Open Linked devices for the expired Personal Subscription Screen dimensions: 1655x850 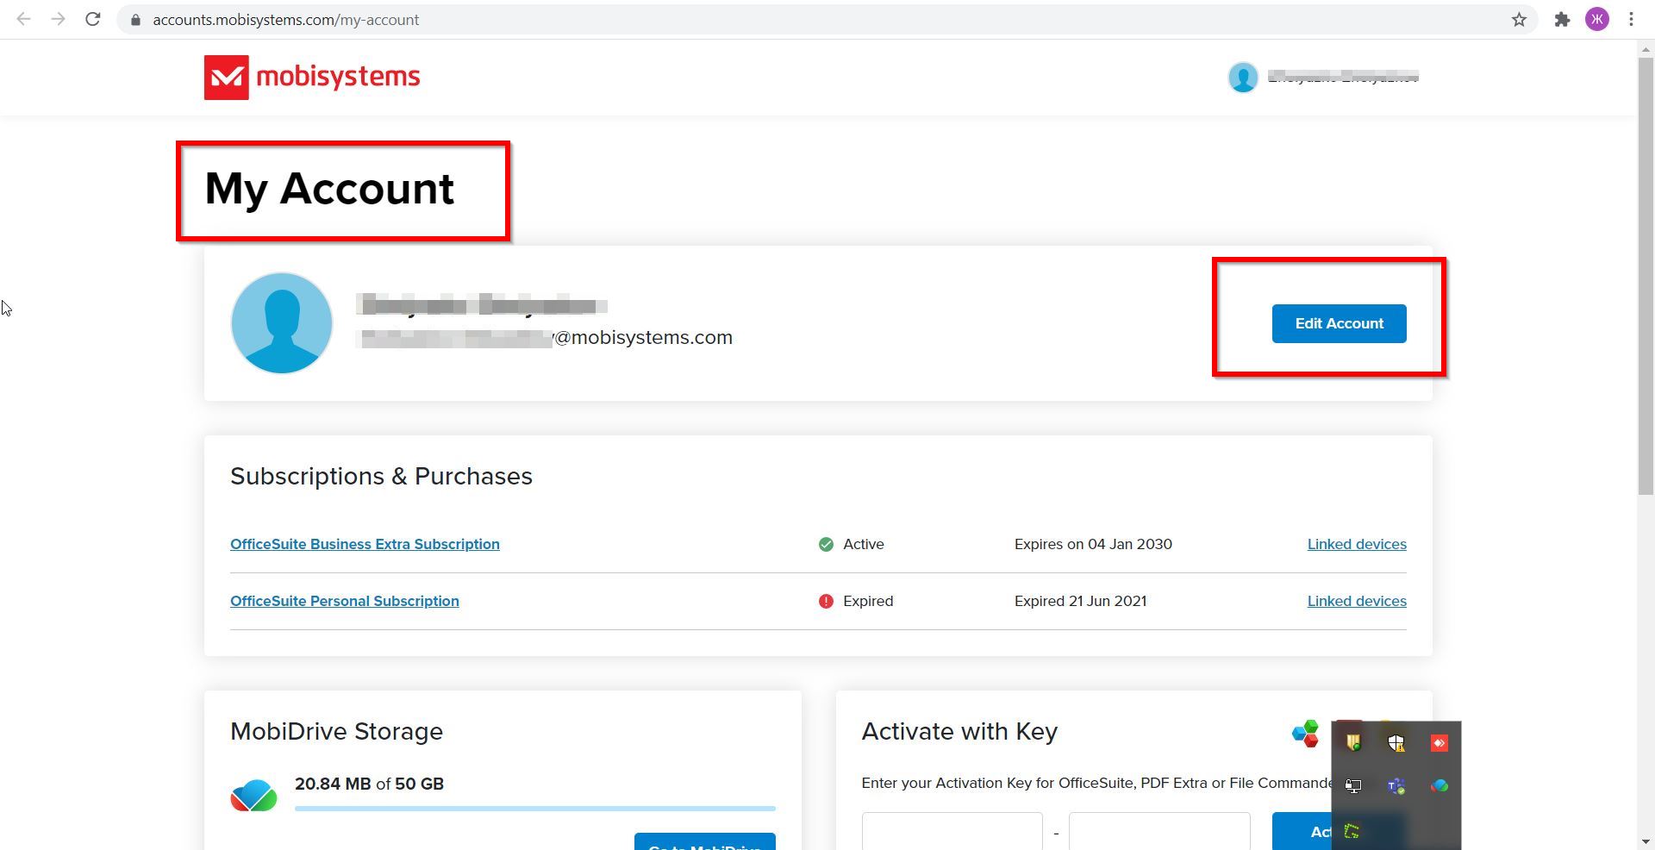pos(1357,601)
